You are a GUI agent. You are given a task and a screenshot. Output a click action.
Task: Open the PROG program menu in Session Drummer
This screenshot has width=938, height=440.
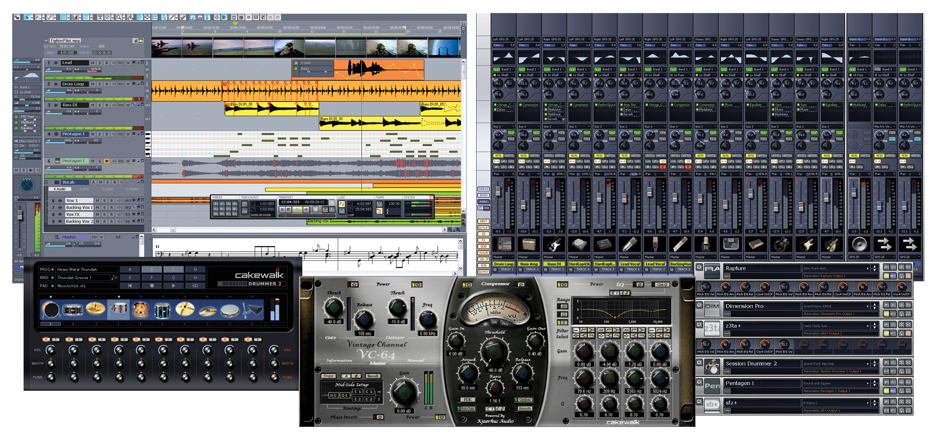[x=47, y=269]
